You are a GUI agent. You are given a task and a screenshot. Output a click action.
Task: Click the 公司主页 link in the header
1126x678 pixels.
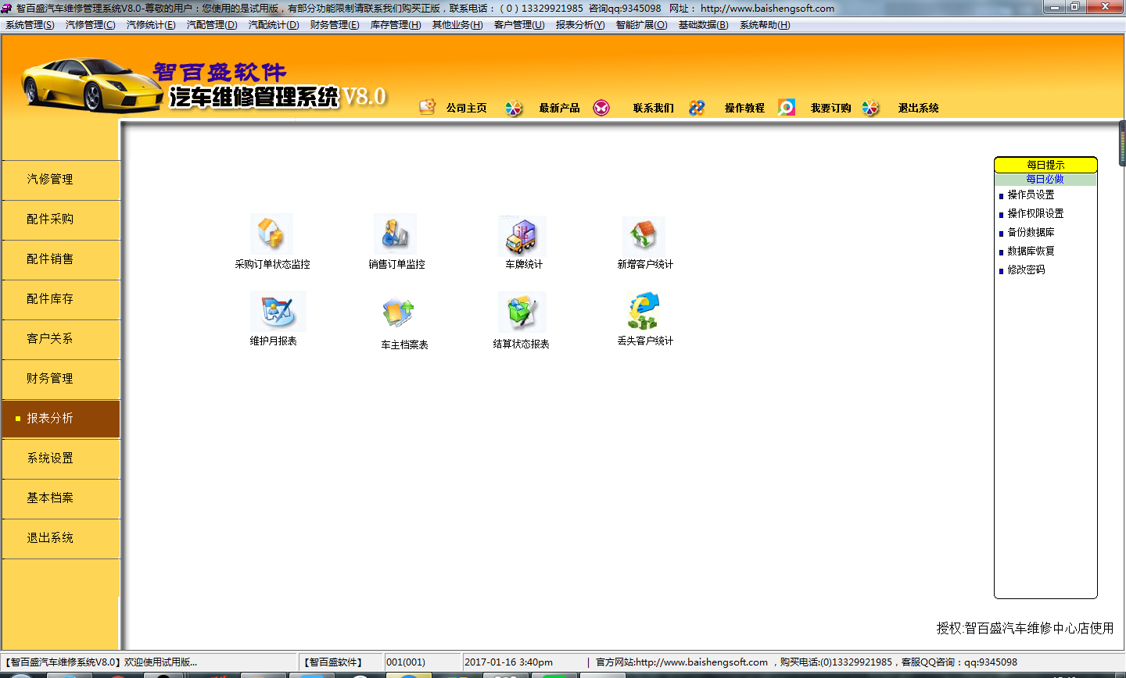pyautogui.click(x=466, y=108)
